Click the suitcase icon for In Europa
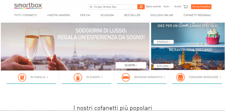The image size is (225, 111). point(78,77)
